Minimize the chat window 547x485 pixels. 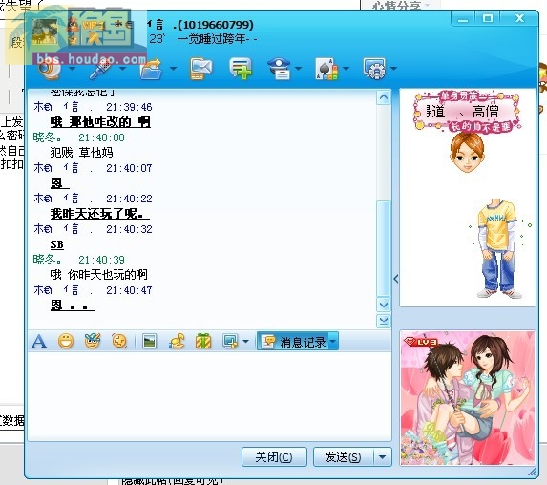(x=463, y=19)
